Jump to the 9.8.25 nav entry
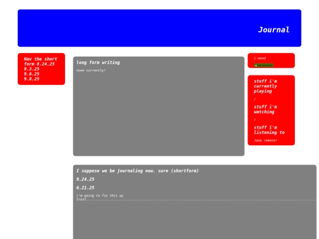Viewport: 319px width, 239px height. 31,79
